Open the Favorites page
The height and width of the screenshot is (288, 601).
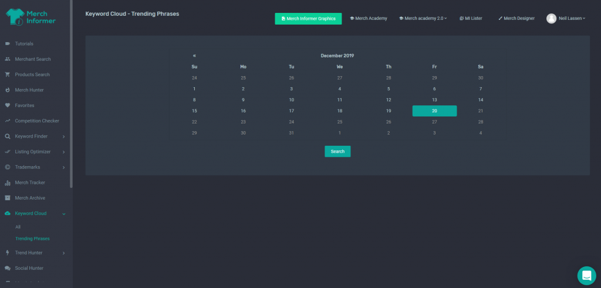25,105
